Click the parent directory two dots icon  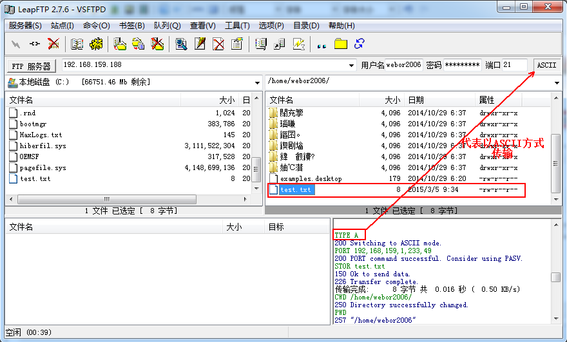(322, 46)
